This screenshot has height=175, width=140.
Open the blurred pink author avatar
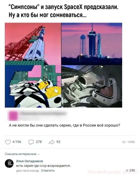pyautogui.click(x=13, y=115)
